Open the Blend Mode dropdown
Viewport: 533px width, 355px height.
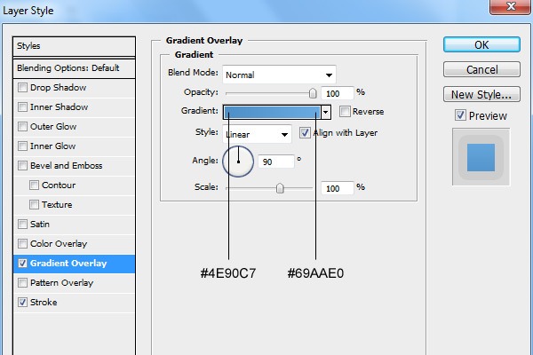coord(279,75)
